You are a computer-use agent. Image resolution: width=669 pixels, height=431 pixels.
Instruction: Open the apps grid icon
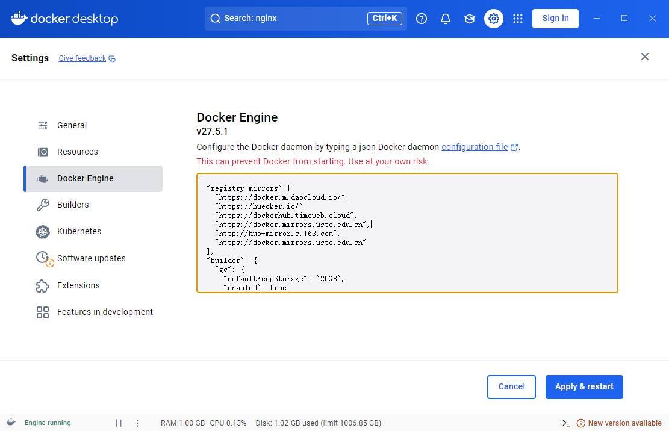click(x=517, y=19)
